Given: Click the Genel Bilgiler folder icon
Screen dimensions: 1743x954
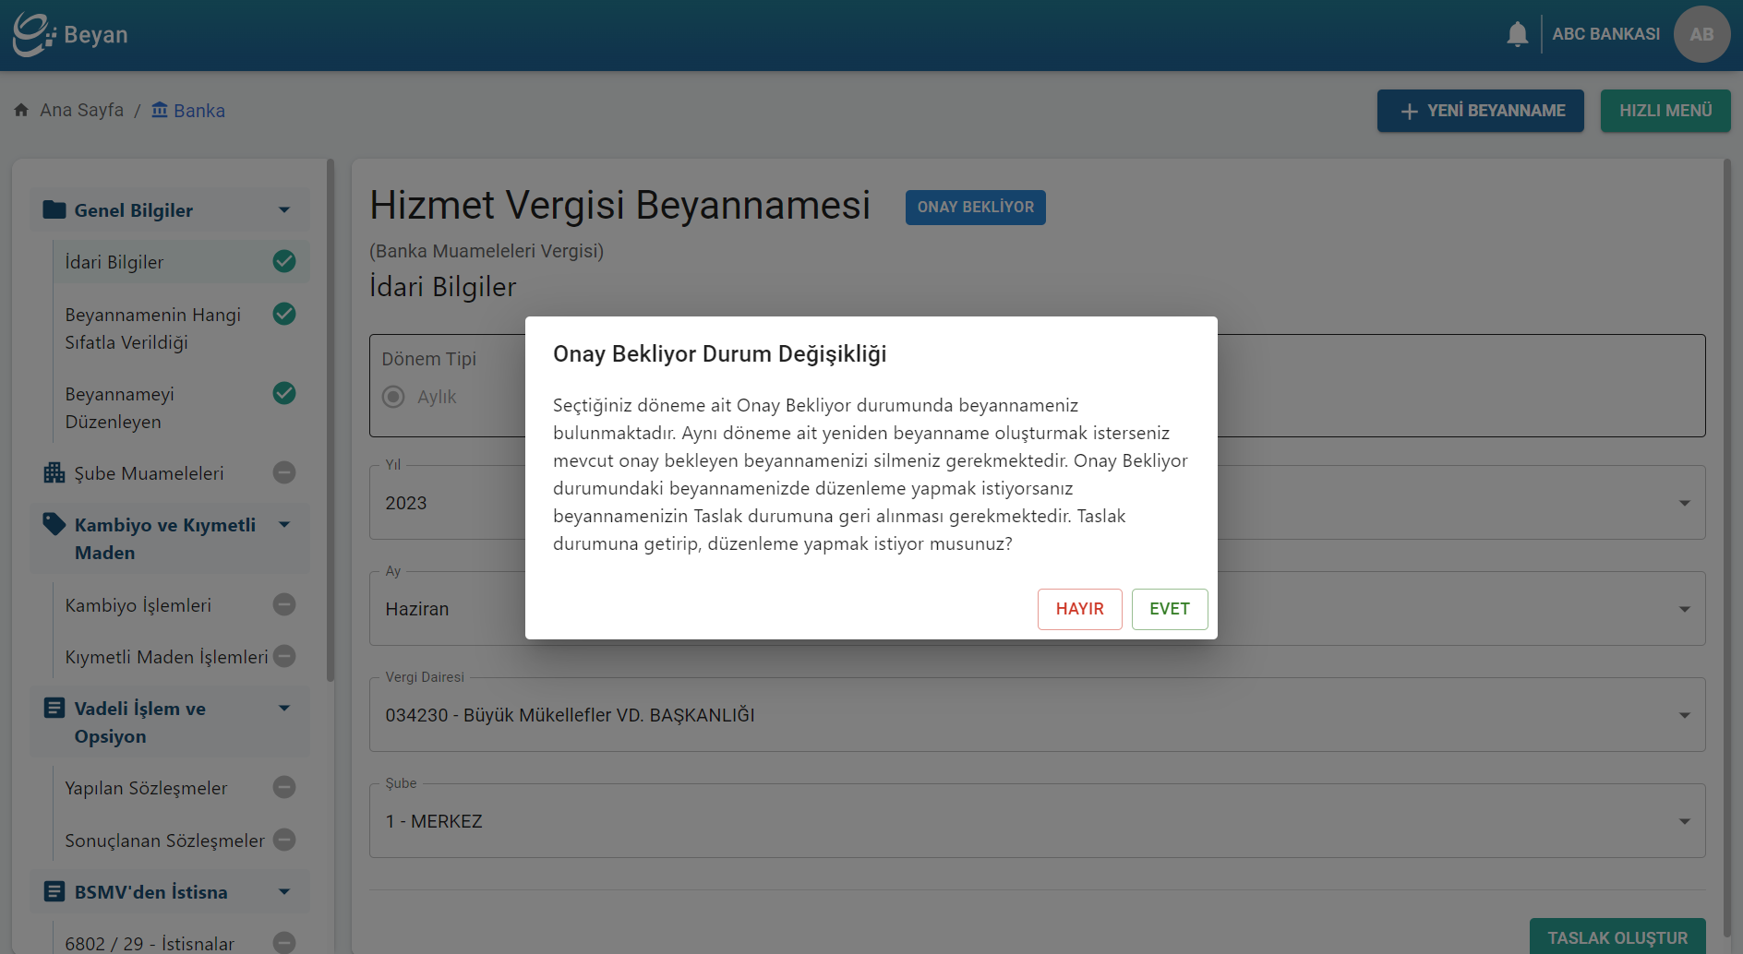Looking at the screenshot, I should (x=54, y=209).
